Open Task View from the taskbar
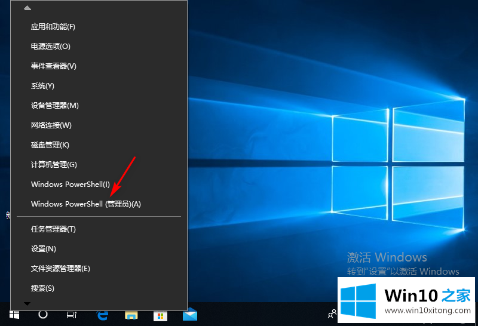The image size is (478, 326). coord(72,315)
